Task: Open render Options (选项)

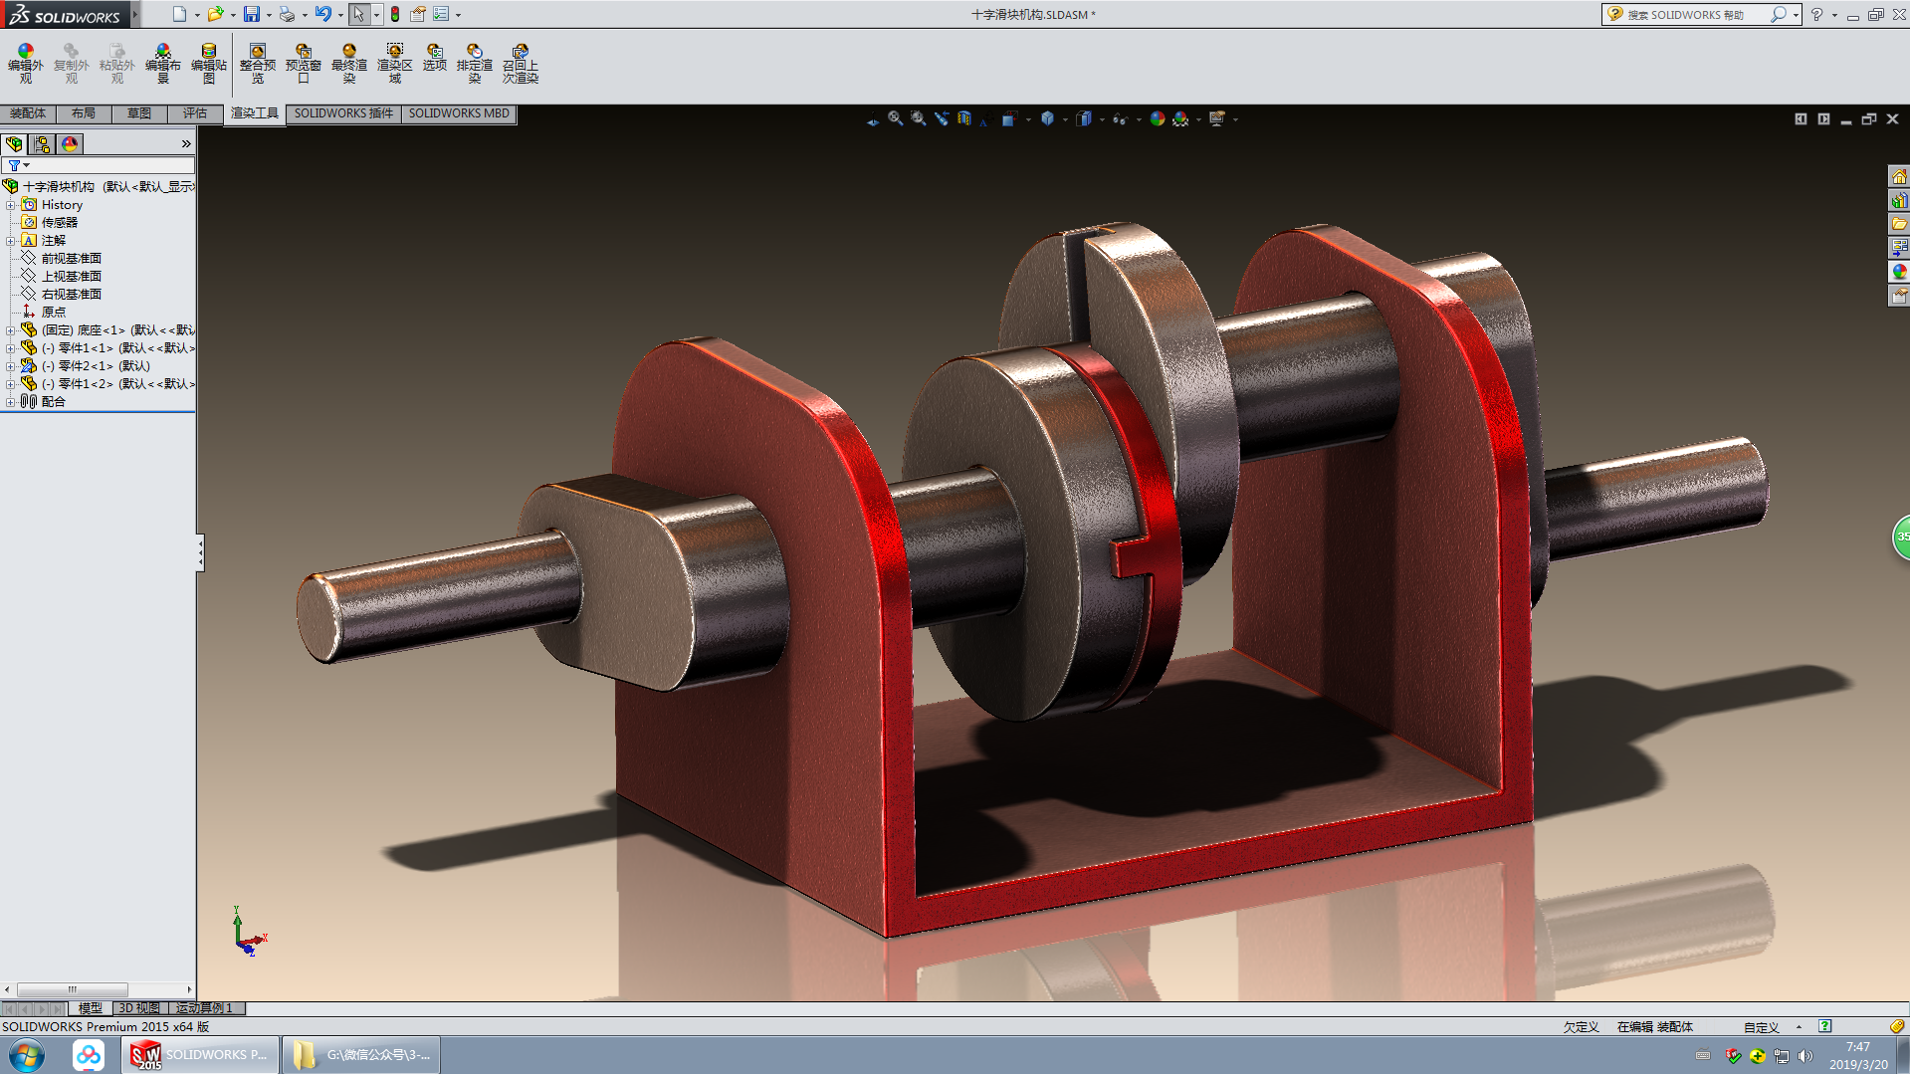Action: click(435, 58)
